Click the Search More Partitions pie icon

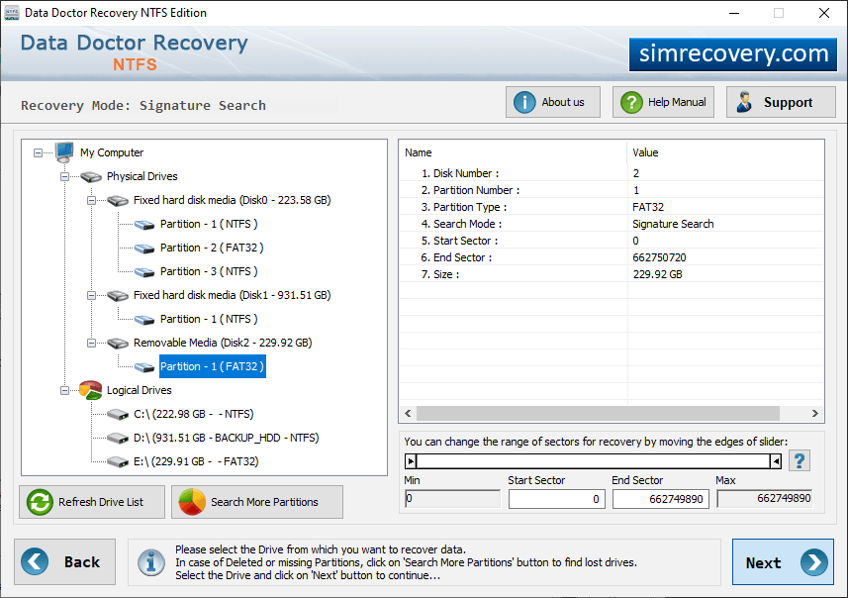click(192, 502)
